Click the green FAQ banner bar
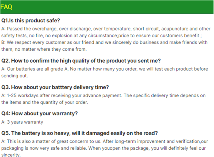Image resolution: width=214 pixels, height=157 pixels. coord(107,7)
